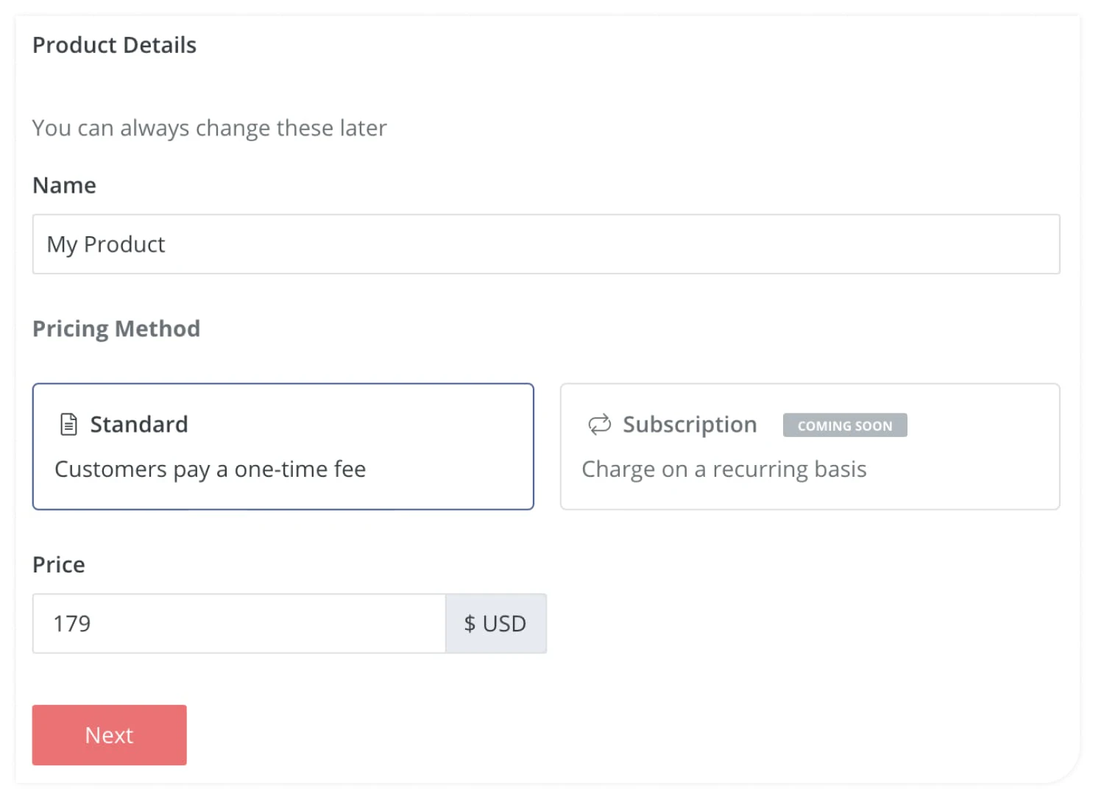Select the Standard pricing method
The width and height of the screenshot is (1104, 805).
(283, 446)
